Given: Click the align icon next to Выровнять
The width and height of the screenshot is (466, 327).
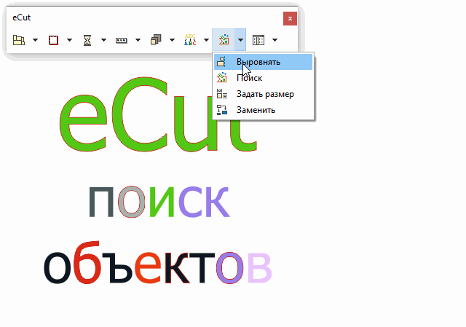Looking at the screenshot, I should coord(221,62).
